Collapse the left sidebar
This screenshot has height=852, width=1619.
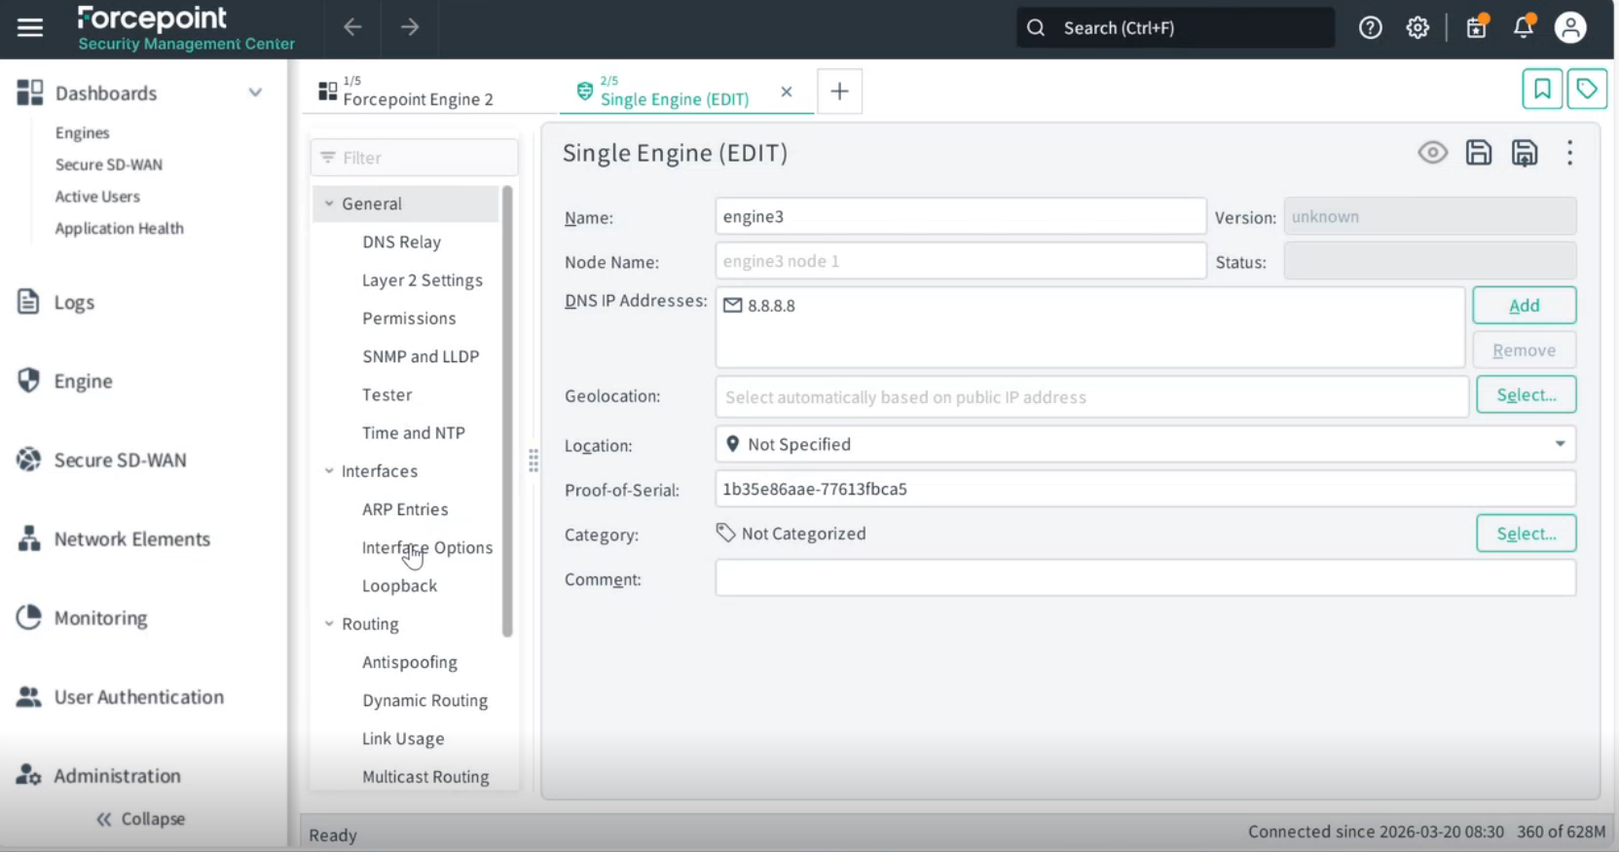click(141, 819)
